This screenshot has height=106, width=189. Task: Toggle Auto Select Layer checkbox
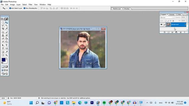(x=10, y=8)
